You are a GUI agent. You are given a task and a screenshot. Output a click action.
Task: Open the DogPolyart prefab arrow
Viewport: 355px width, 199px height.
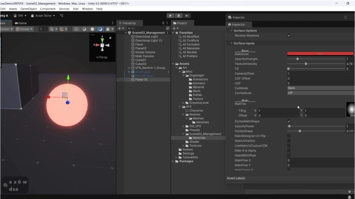pos(168,72)
